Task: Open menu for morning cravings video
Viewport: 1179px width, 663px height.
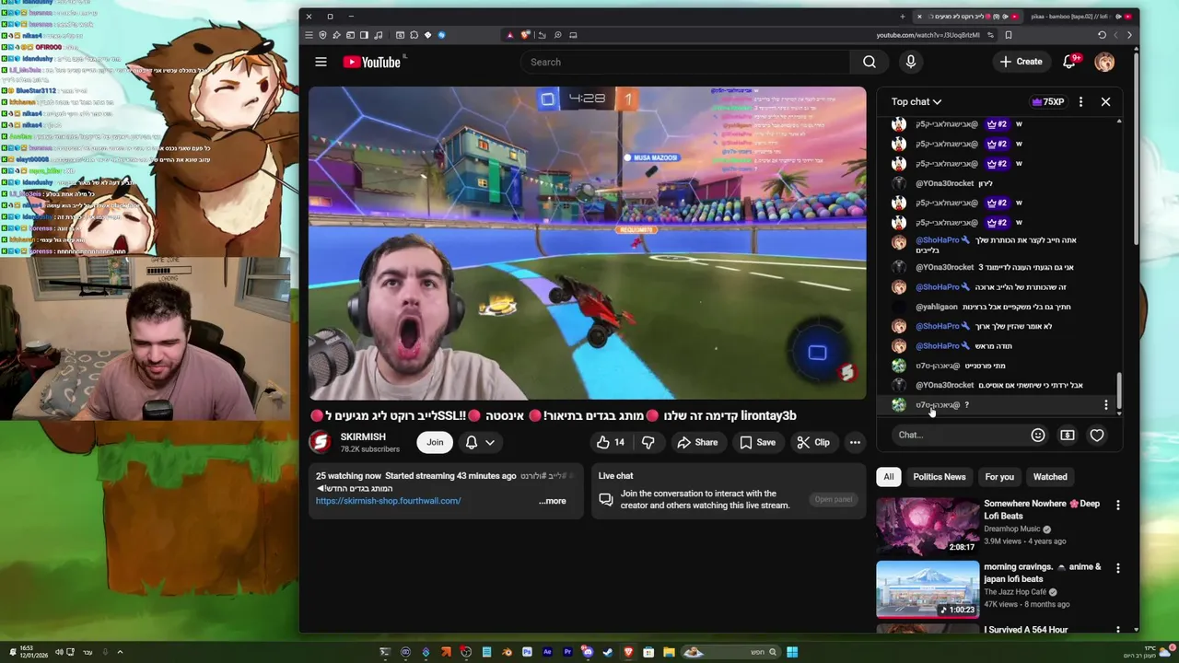Action: 1118,568
